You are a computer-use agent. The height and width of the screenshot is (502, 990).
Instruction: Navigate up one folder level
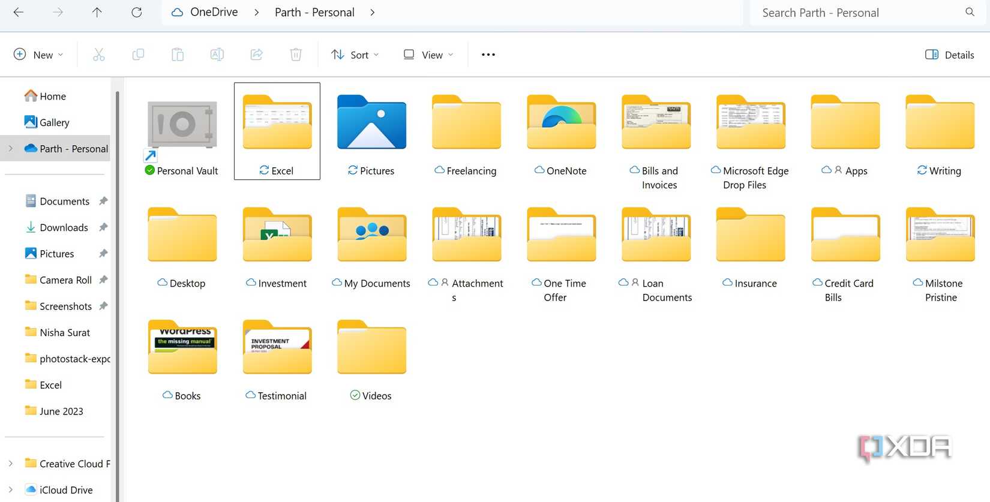pyautogui.click(x=97, y=13)
